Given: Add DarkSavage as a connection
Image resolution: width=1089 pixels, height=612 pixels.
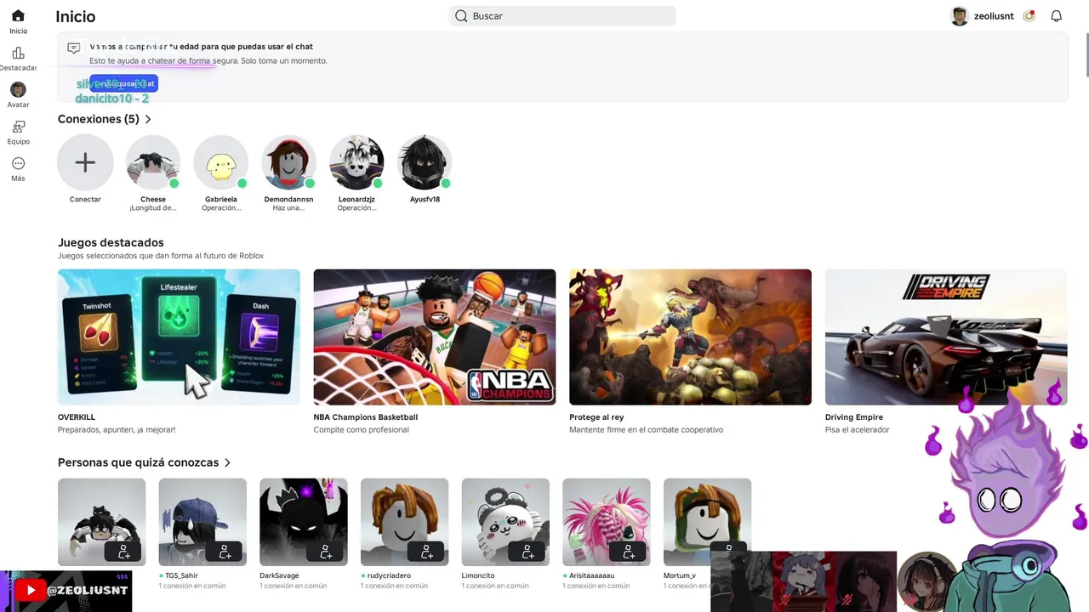Looking at the screenshot, I should point(326,552).
